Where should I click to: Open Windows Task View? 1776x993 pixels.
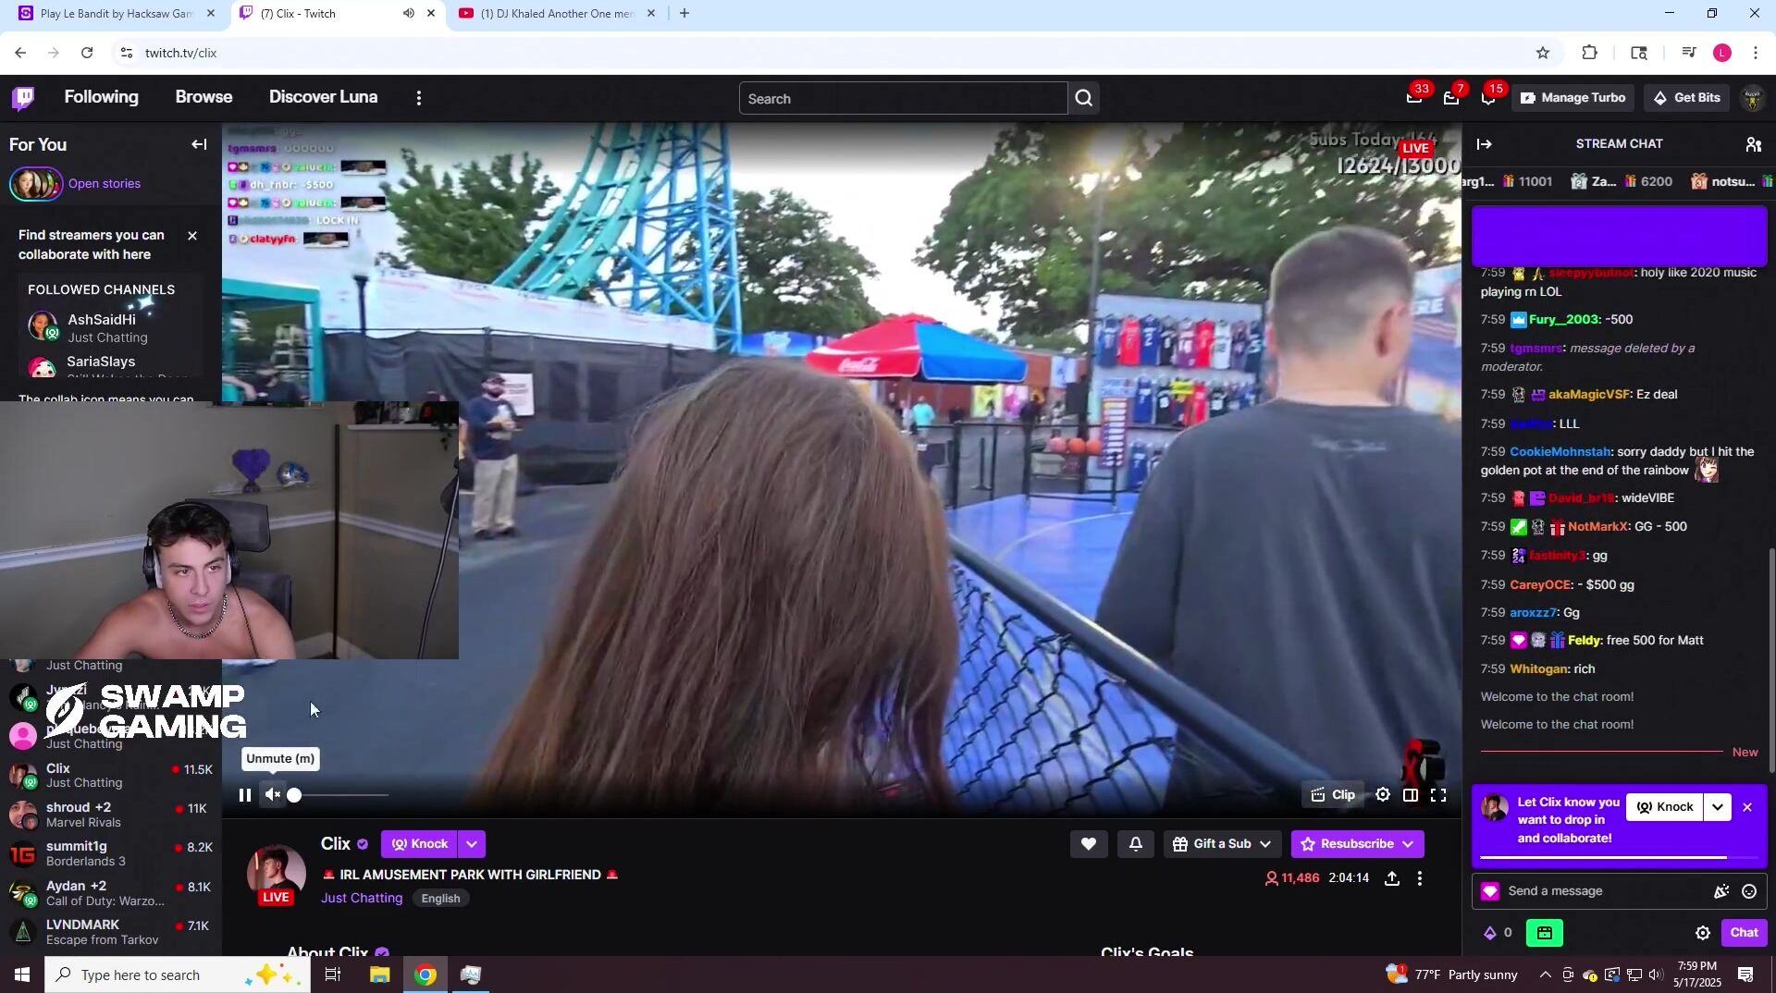pos(333,975)
